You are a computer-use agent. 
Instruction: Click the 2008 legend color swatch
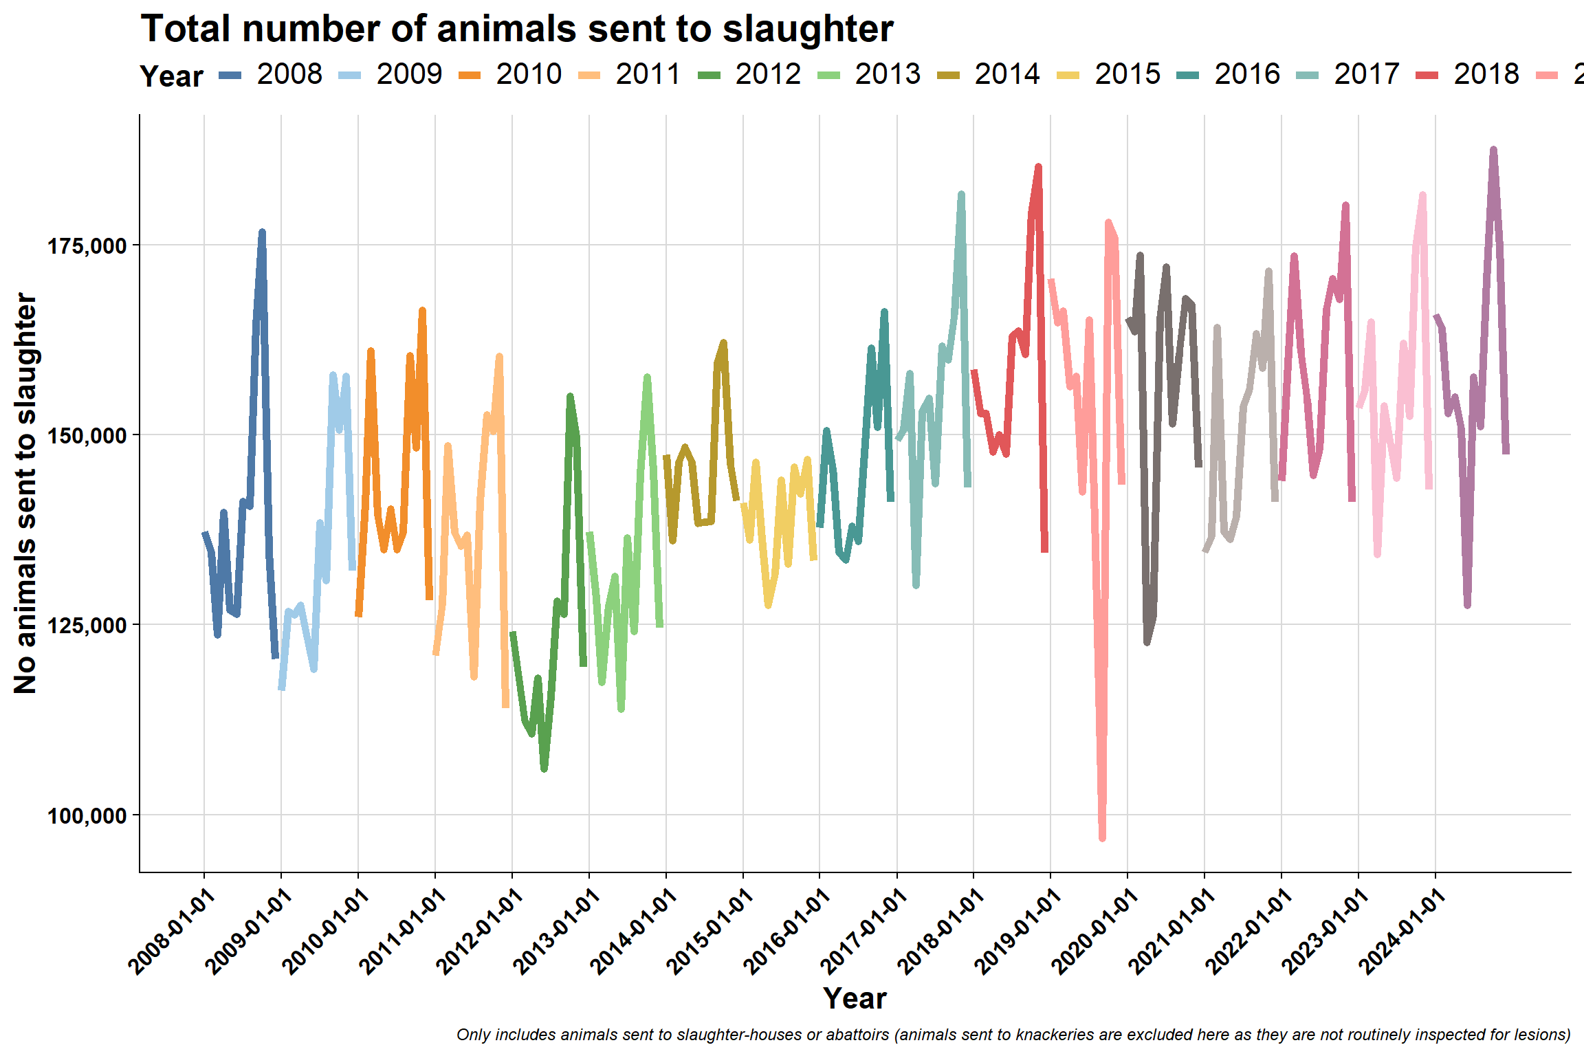click(230, 75)
